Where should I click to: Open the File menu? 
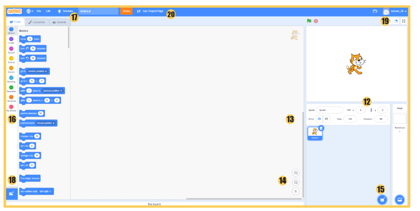pyautogui.click(x=39, y=11)
